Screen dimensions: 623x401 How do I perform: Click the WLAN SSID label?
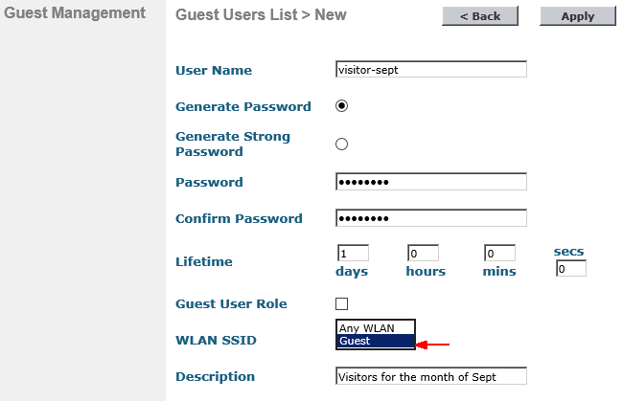pyautogui.click(x=217, y=340)
